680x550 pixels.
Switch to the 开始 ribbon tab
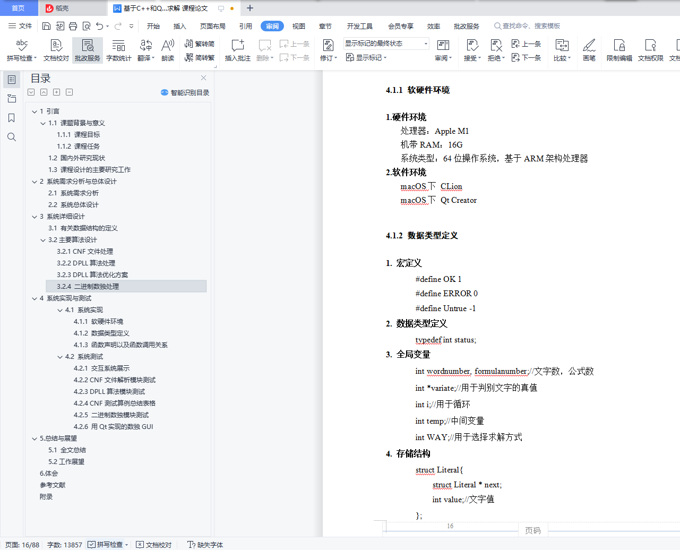click(x=153, y=26)
